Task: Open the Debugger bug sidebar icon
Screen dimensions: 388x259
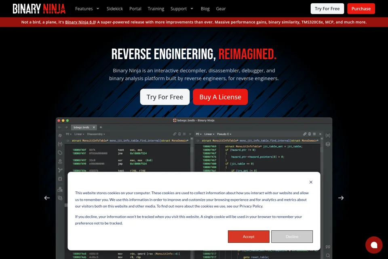Action: point(60,179)
